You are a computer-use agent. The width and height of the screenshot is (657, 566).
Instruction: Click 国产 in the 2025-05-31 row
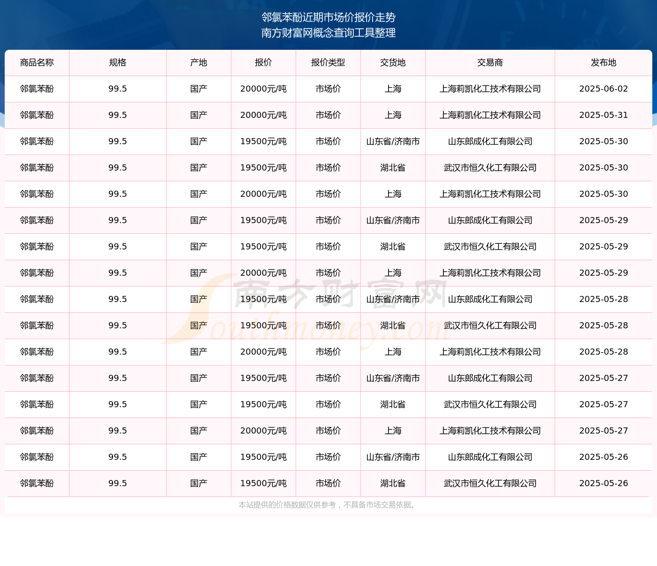[199, 115]
